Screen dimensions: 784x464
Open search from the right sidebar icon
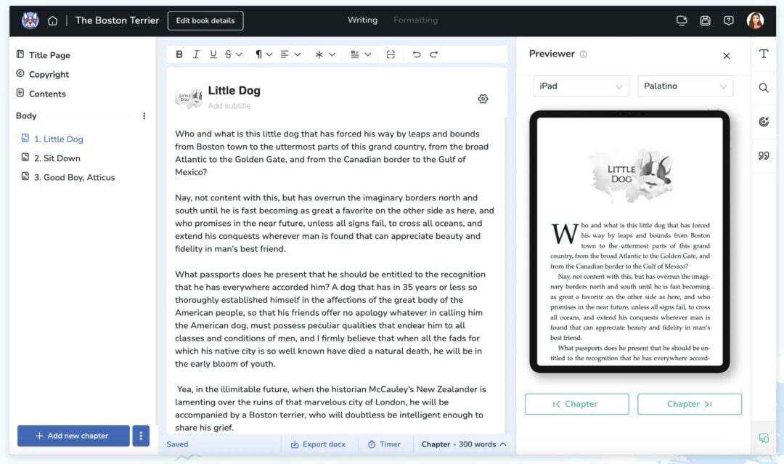coord(764,86)
